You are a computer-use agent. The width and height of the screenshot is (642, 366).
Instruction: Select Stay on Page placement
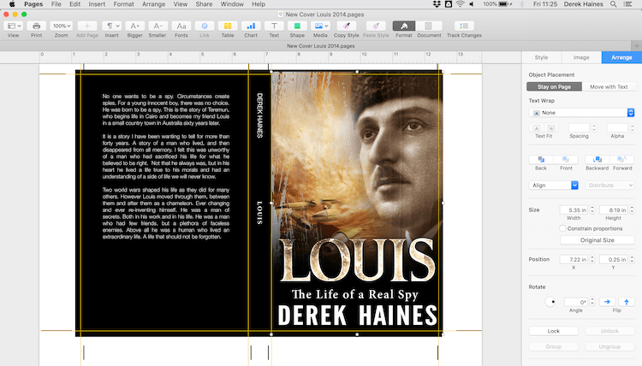(x=554, y=86)
